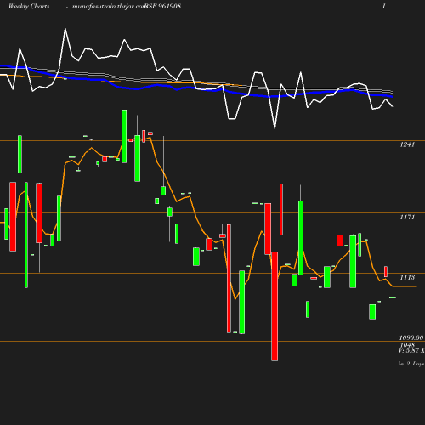Click the 1171 price level label
425x425 pixels.
click(407, 217)
